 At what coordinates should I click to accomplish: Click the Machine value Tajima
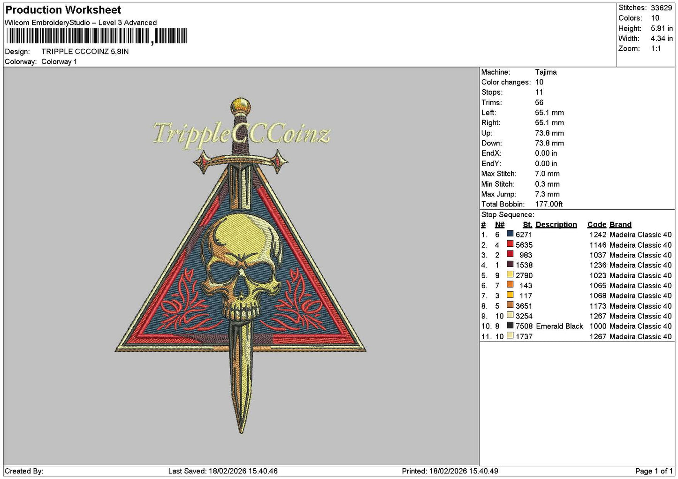pyautogui.click(x=546, y=72)
